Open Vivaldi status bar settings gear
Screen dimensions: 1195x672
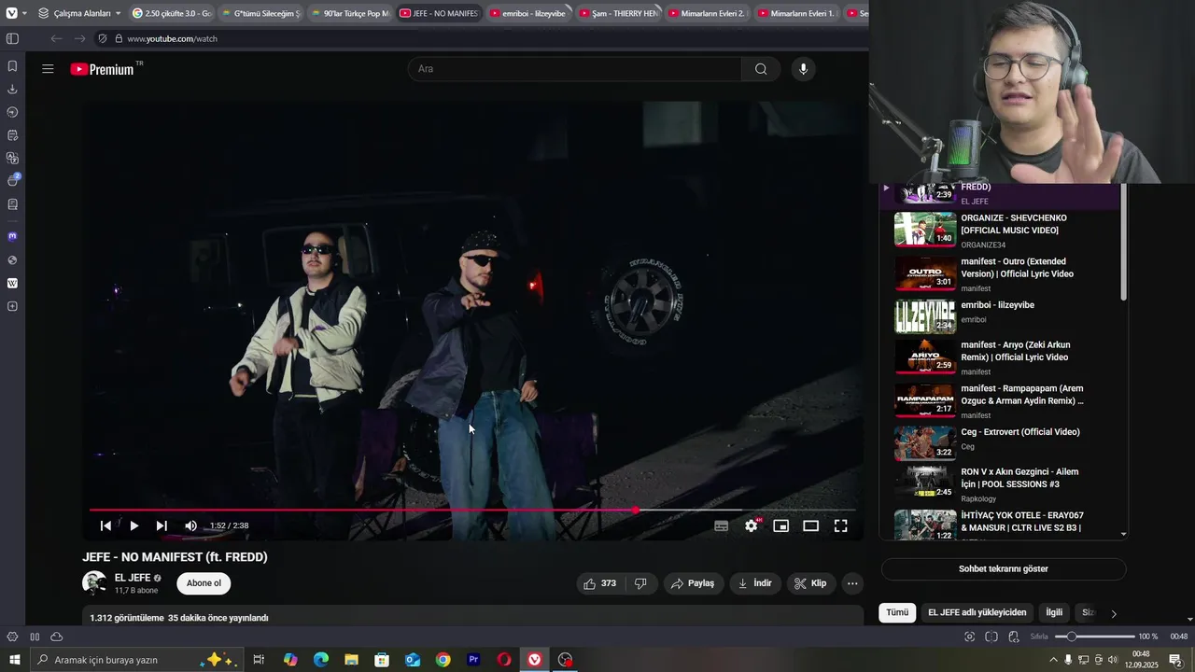(x=12, y=637)
